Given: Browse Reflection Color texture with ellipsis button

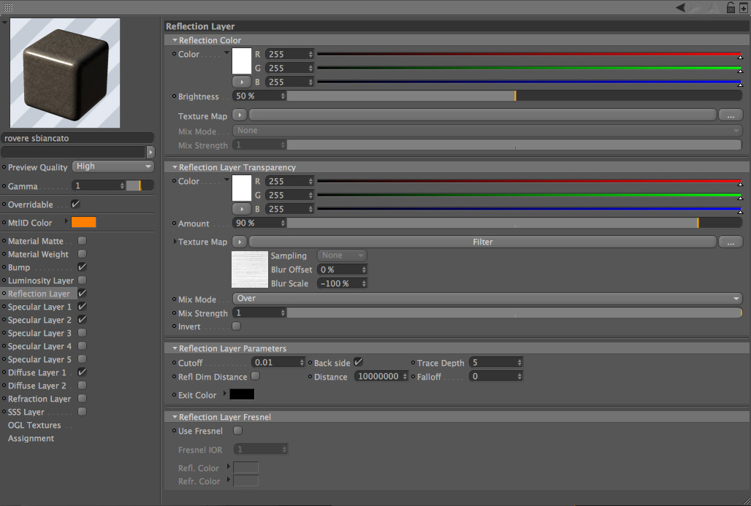Looking at the screenshot, I should [731, 115].
